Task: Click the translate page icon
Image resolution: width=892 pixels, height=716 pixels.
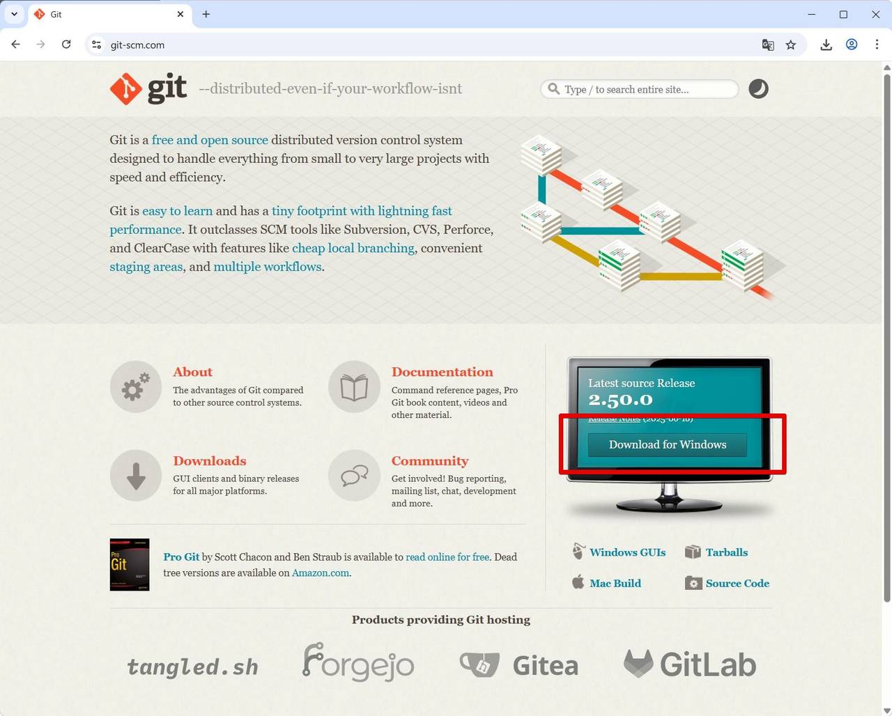Action: pos(768,45)
